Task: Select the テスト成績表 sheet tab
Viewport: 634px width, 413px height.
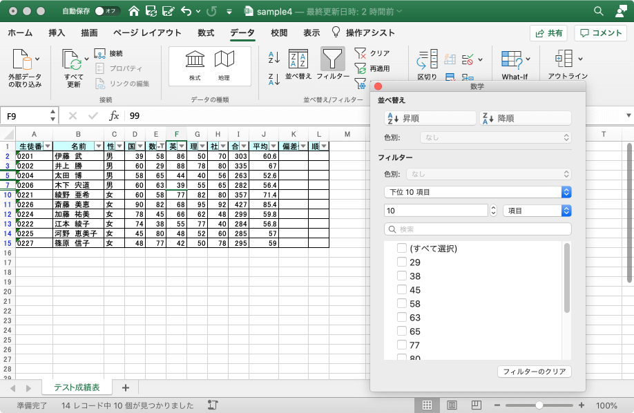Action: (77, 387)
